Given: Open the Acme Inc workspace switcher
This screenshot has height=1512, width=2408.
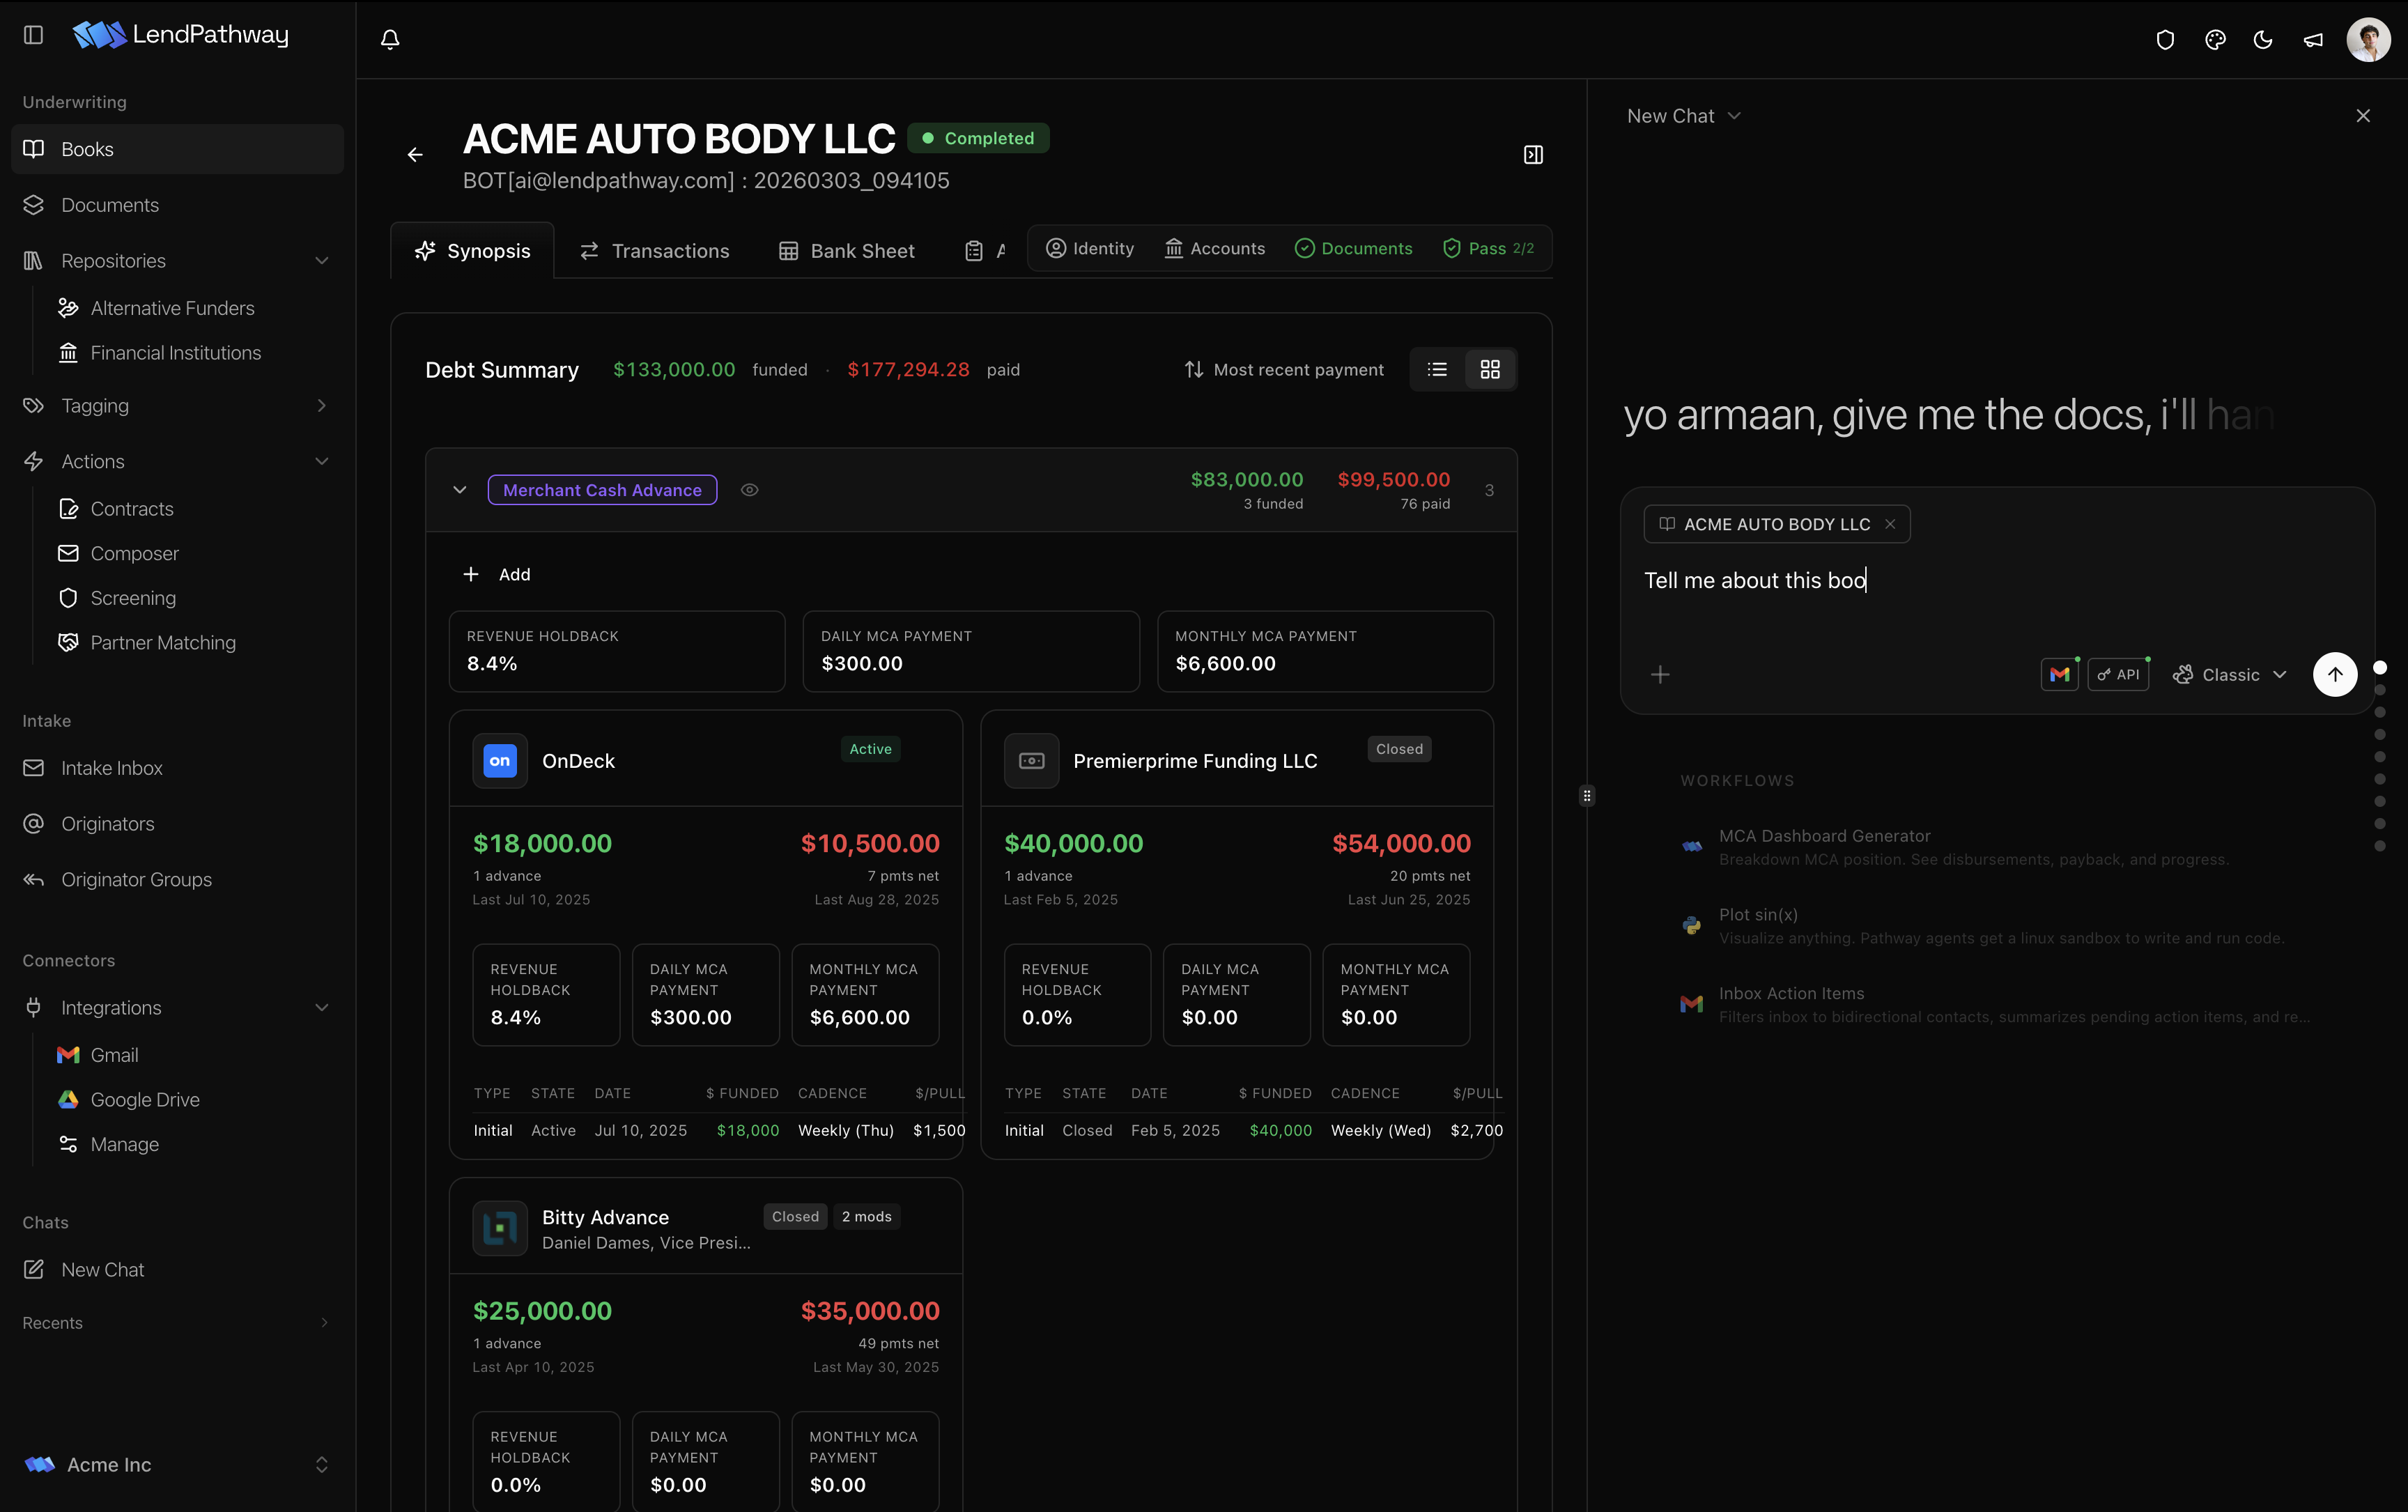Looking at the screenshot, I should tap(177, 1465).
